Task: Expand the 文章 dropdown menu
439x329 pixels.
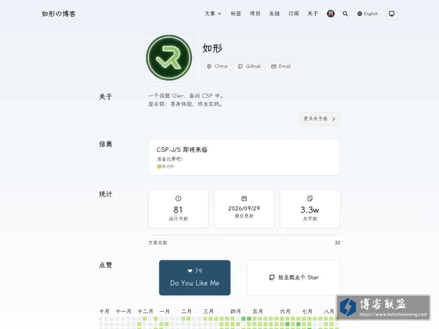Action: (213, 14)
